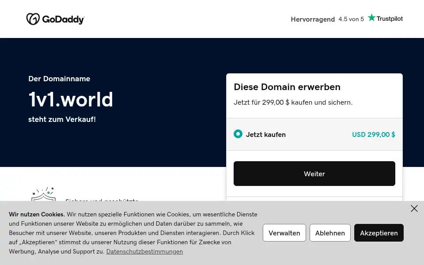The image size is (424, 265).
Task: Click the USD 299,00 $ price
Action: coord(374,134)
